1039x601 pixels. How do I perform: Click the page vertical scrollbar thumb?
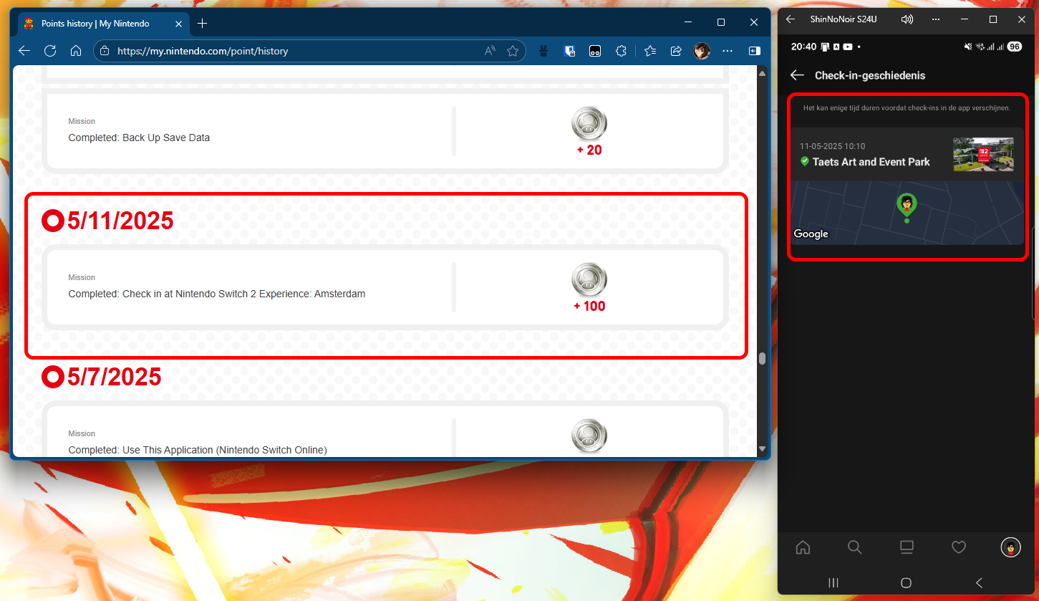(x=762, y=358)
